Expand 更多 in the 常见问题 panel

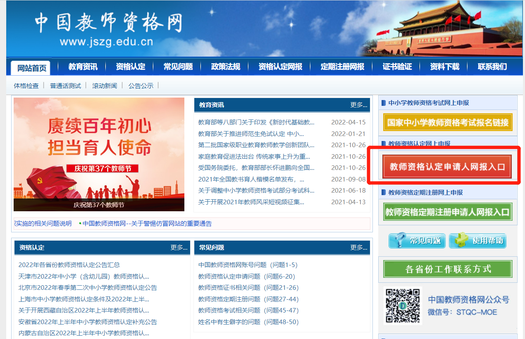pos(358,248)
